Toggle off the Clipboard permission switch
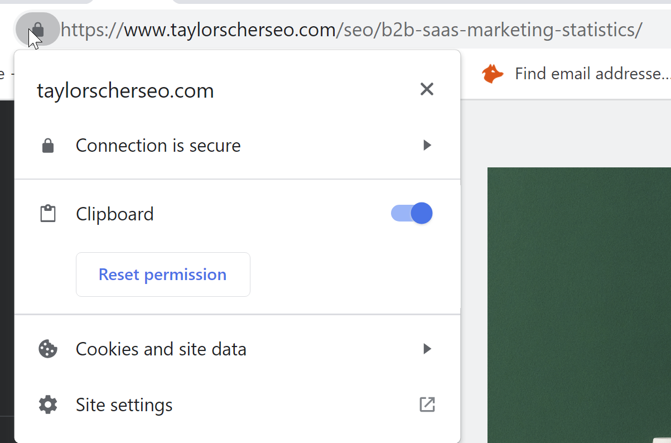The height and width of the screenshot is (443, 671). (x=412, y=213)
